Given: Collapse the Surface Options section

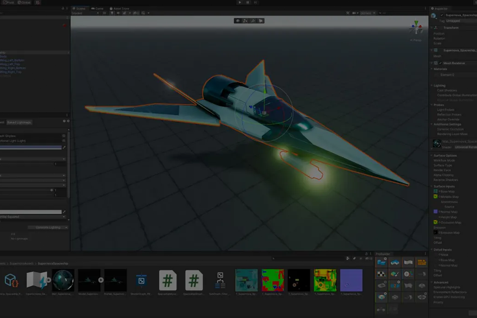Looking at the screenshot, I should [x=432, y=155].
